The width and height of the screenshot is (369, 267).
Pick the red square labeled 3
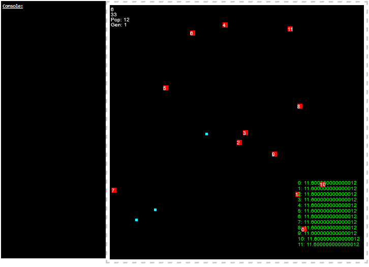pos(245,133)
